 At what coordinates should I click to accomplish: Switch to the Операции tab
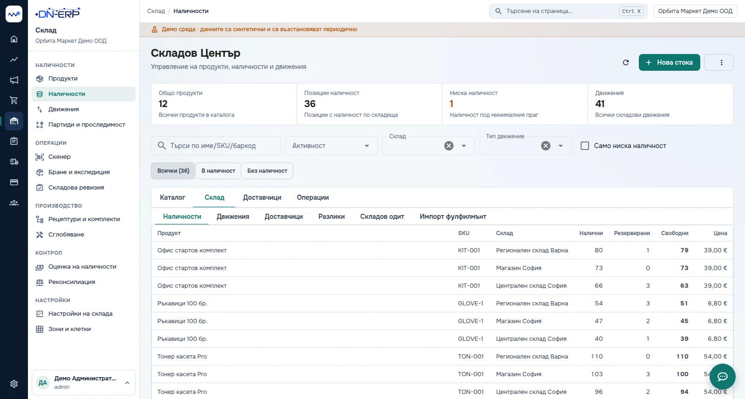coord(313,197)
